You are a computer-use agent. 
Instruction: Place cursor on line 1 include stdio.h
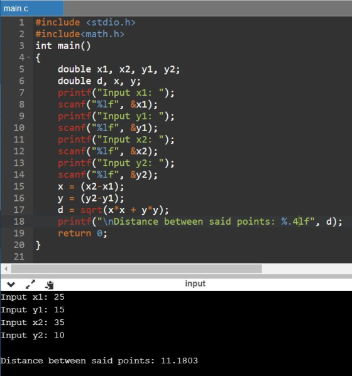[85, 22]
